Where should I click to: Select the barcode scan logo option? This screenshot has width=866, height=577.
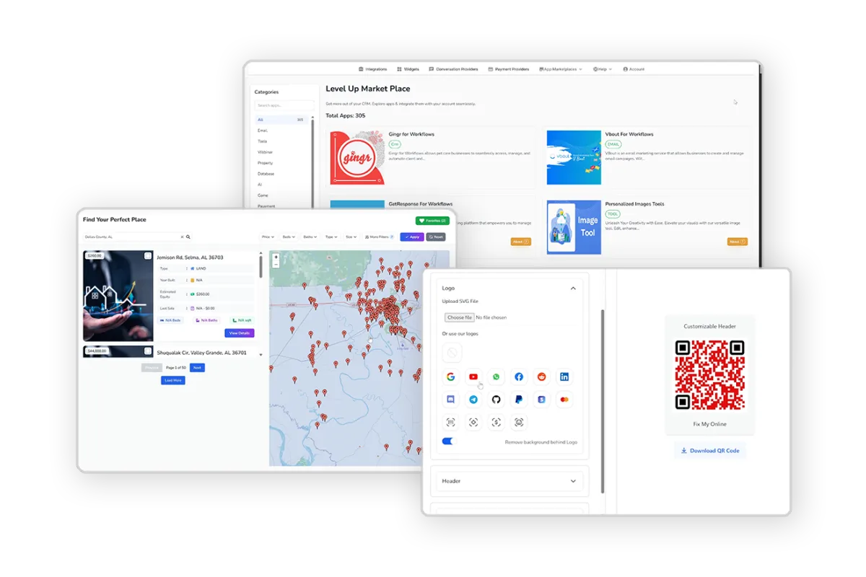pyautogui.click(x=451, y=422)
